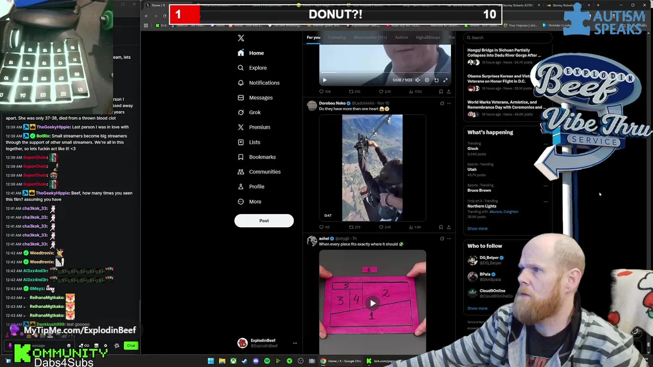Open Dorobou Neko profile name
This screenshot has height=367, width=653.
(x=332, y=103)
